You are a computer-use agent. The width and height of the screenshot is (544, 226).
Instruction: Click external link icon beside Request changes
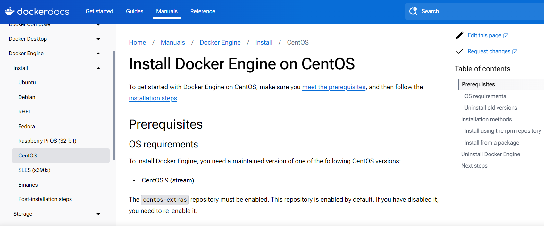515,52
